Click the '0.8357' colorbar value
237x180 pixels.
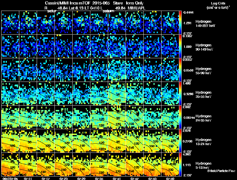point(188,60)
